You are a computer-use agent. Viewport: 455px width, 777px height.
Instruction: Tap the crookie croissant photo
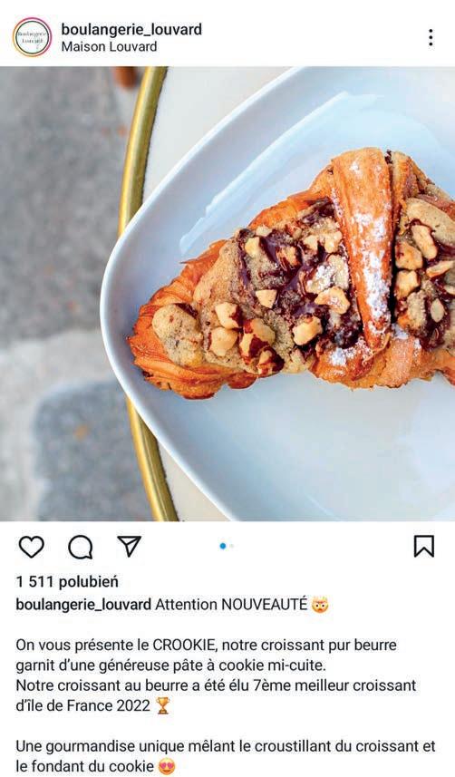[x=227, y=294]
